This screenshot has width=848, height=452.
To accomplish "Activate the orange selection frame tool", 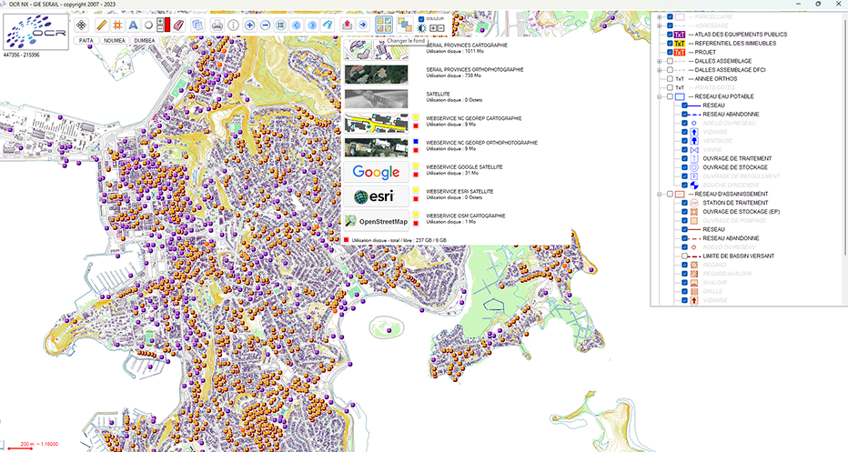I will tap(116, 25).
